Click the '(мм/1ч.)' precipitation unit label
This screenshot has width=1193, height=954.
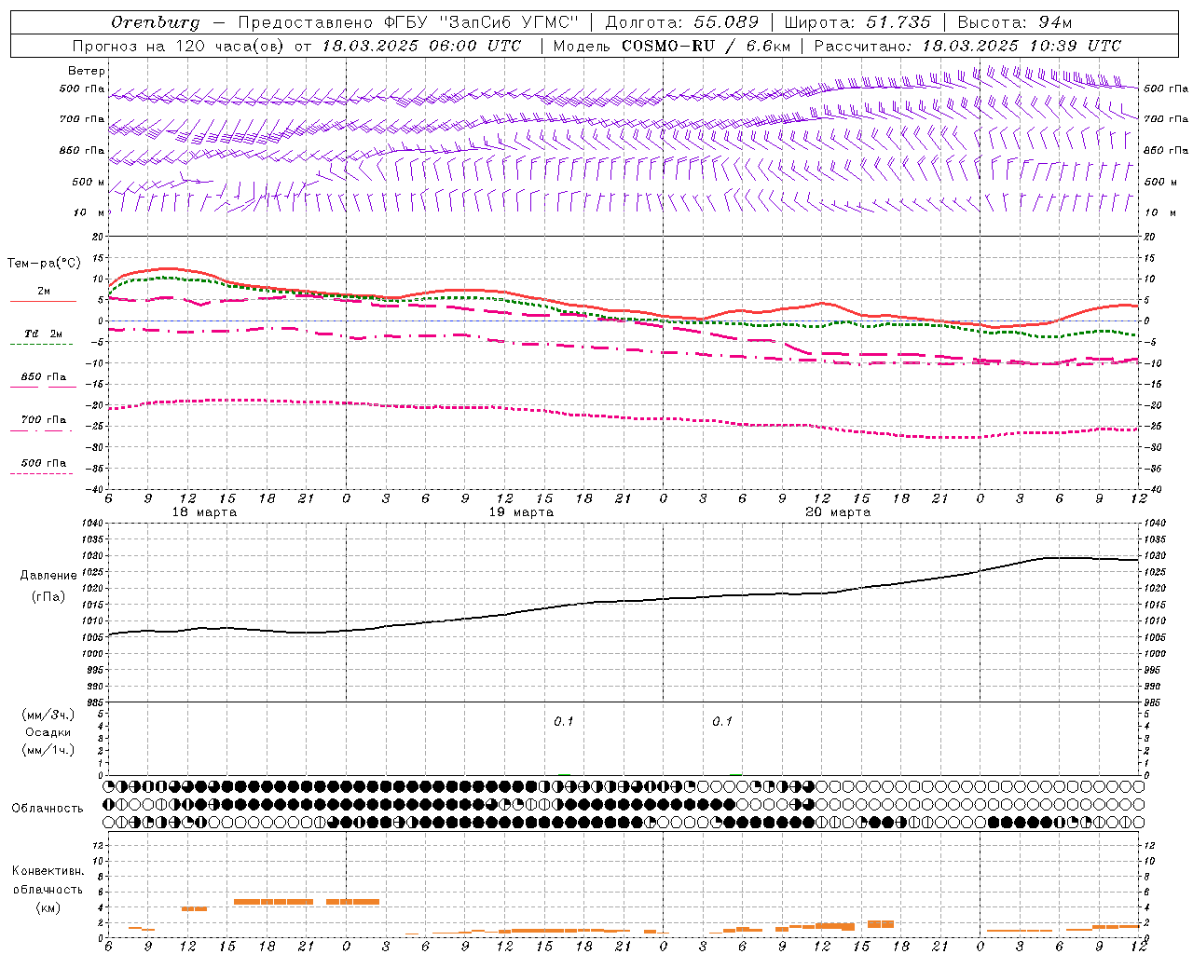[48, 751]
